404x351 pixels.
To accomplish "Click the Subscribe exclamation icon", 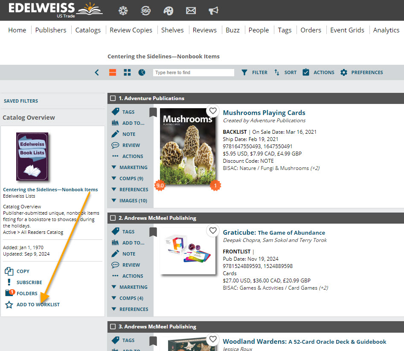I will [9, 282].
